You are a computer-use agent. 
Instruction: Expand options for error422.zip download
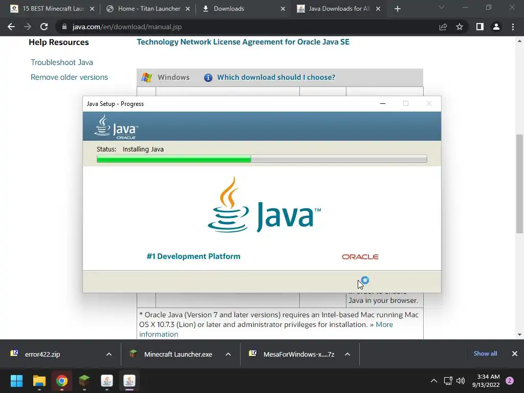(109, 354)
